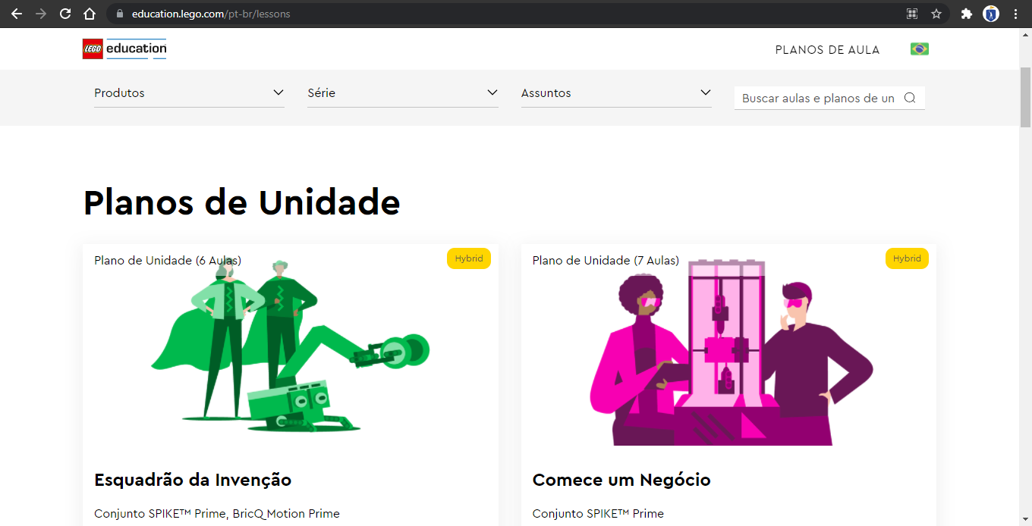The height and width of the screenshot is (526, 1032).
Task: Click the page vertical scrollbar thumb
Action: coord(1025,97)
